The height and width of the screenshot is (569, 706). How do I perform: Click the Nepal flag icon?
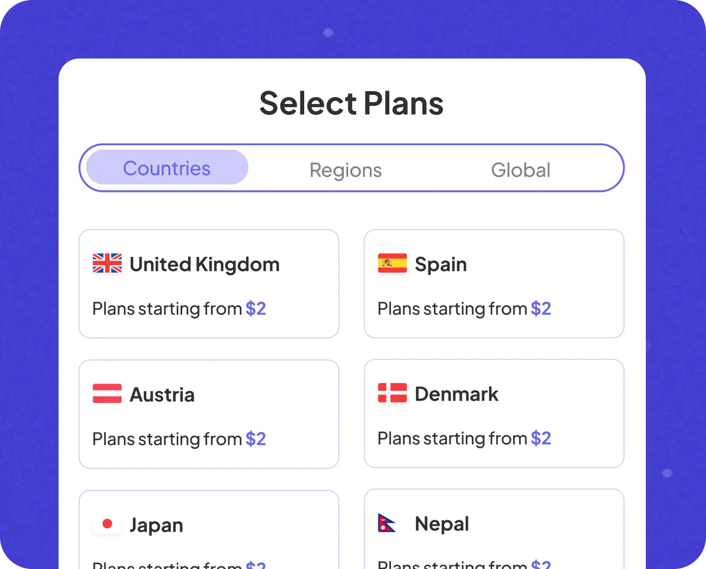[387, 523]
